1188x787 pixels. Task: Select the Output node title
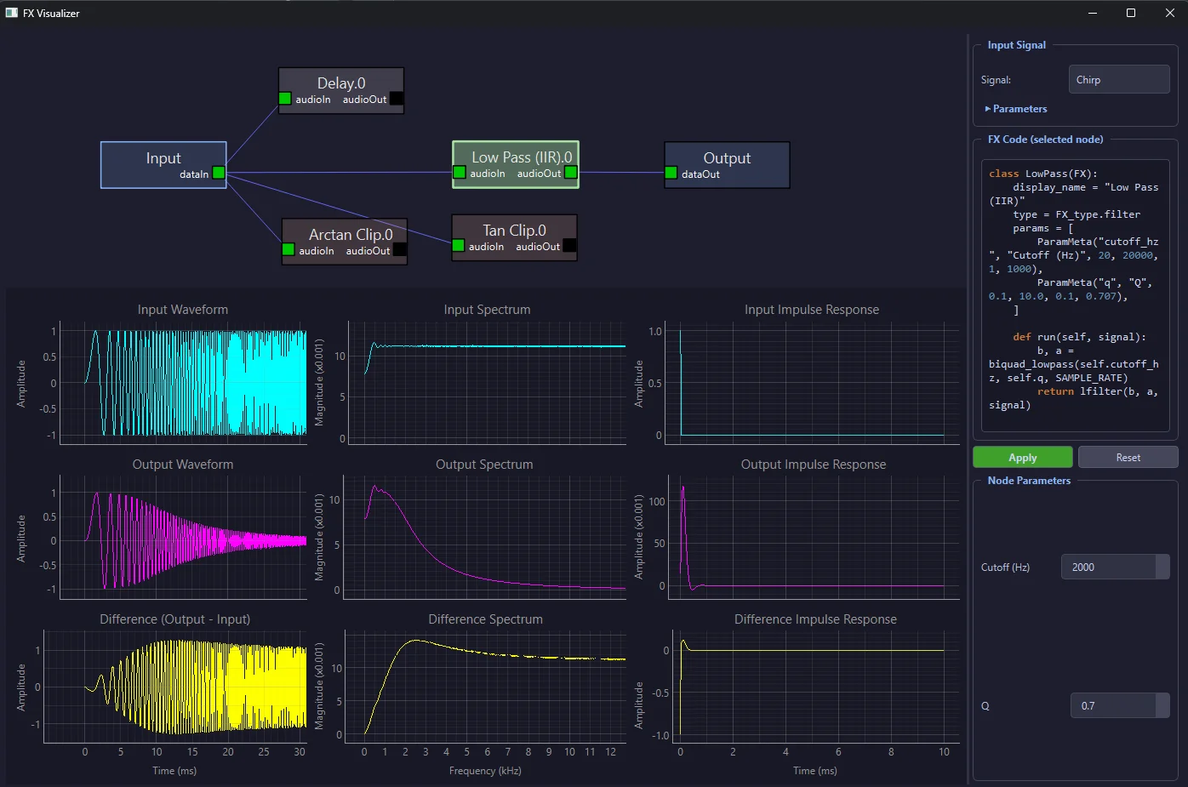(727, 158)
